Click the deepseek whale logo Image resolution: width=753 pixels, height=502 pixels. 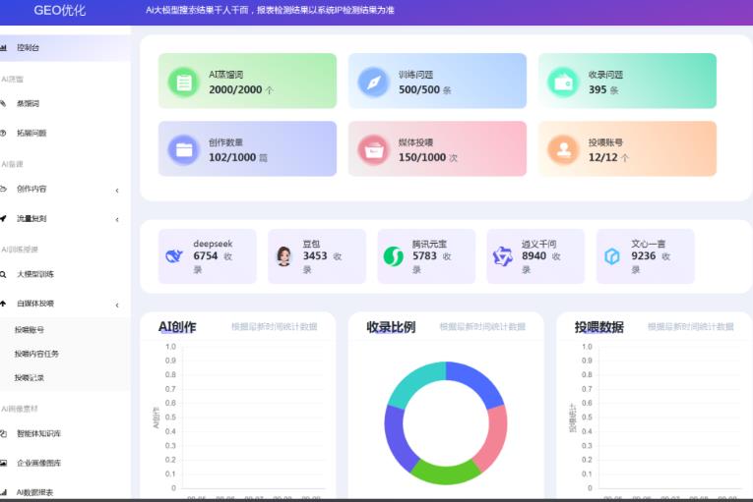tap(174, 256)
